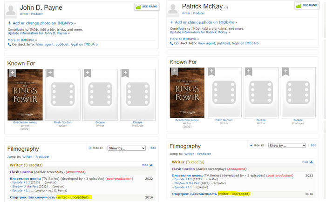The image size is (326, 202).
Task: Click plus ribbon on Patrick McKay's Rings of Power poster
Action: click(174, 71)
